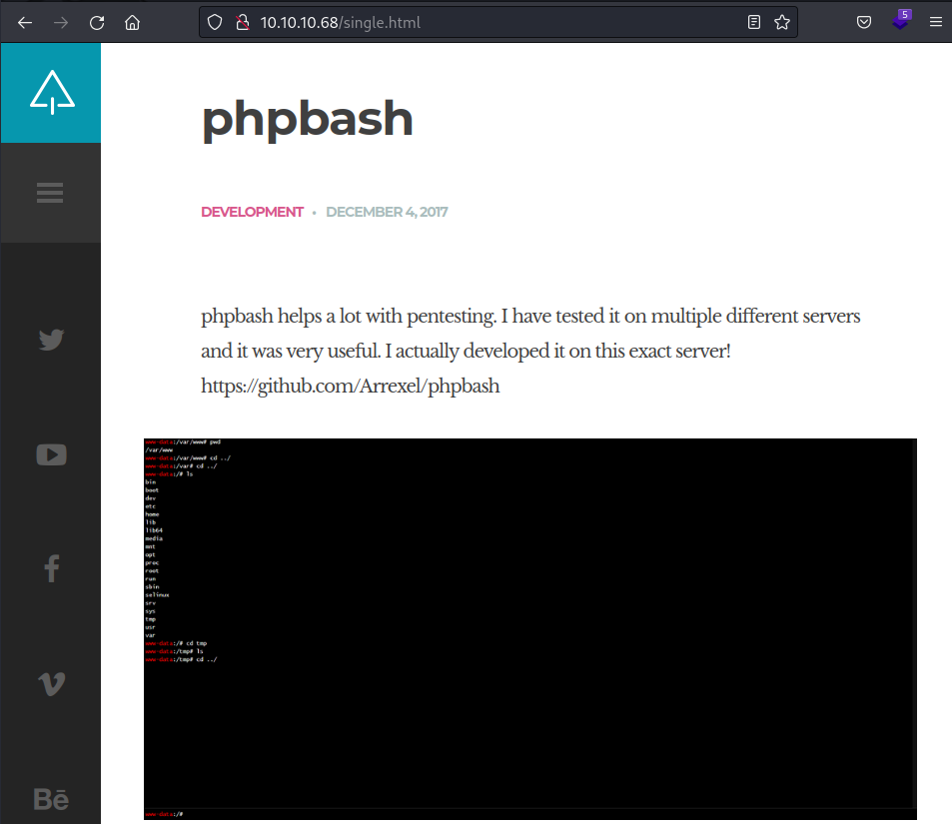The width and height of the screenshot is (952, 824).
Task: Click the phpbash post title
Action: tap(308, 119)
